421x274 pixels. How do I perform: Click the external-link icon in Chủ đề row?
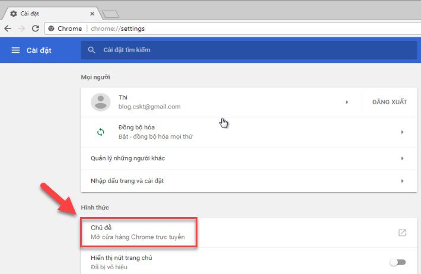(402, 232)
